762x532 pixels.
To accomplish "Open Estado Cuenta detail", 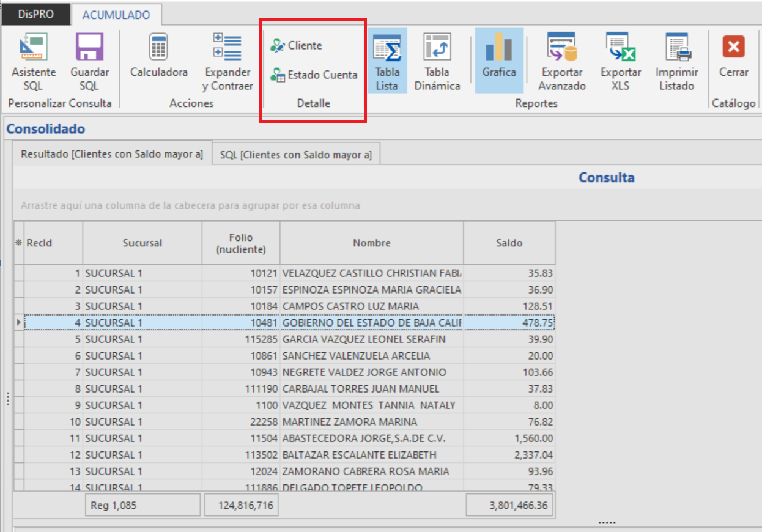I will (314, 75).
